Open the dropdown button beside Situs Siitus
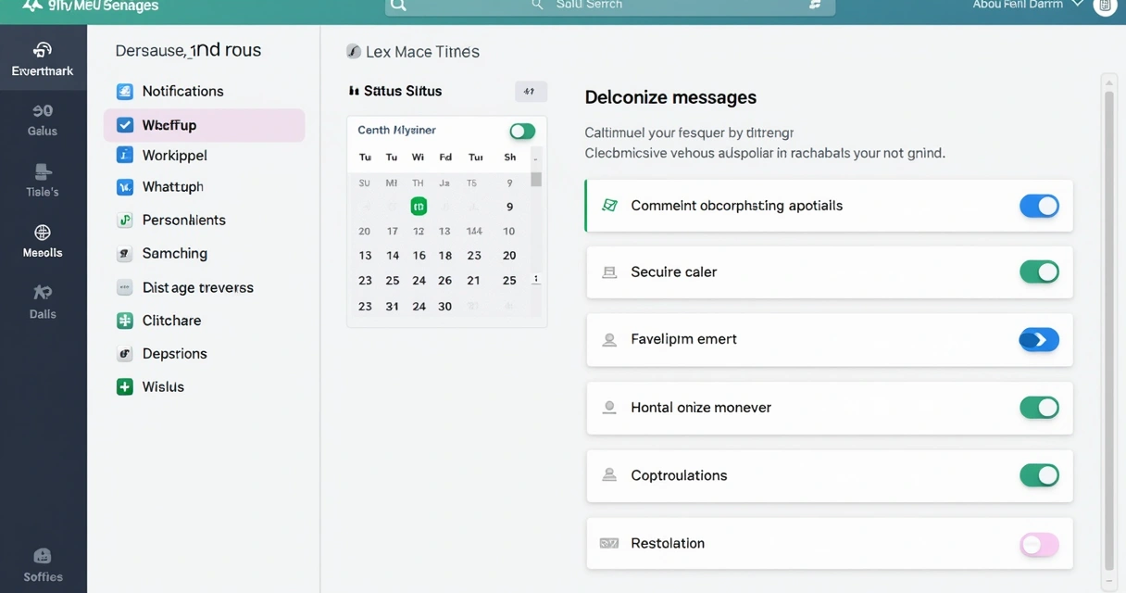 [531, 92]
